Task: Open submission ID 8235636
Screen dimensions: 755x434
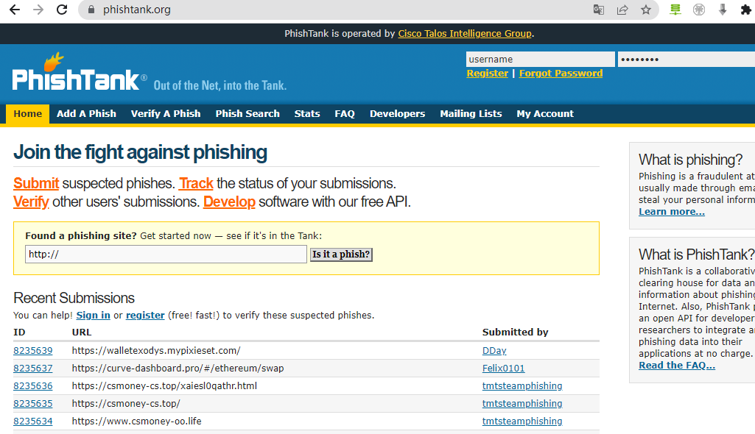Action: (32, 386)
